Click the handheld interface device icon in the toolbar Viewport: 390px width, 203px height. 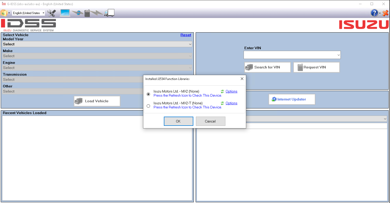point(87,13)
